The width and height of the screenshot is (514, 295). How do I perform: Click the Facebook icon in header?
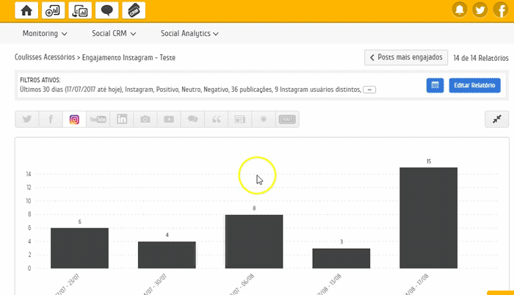(501, 10)
